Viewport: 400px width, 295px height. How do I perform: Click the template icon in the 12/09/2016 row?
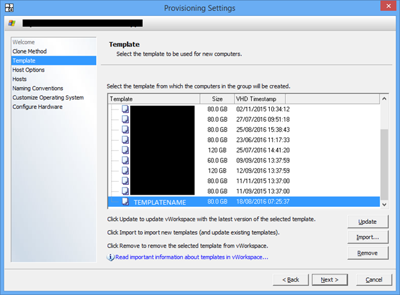pyautogui.click(x=125, y=170)
